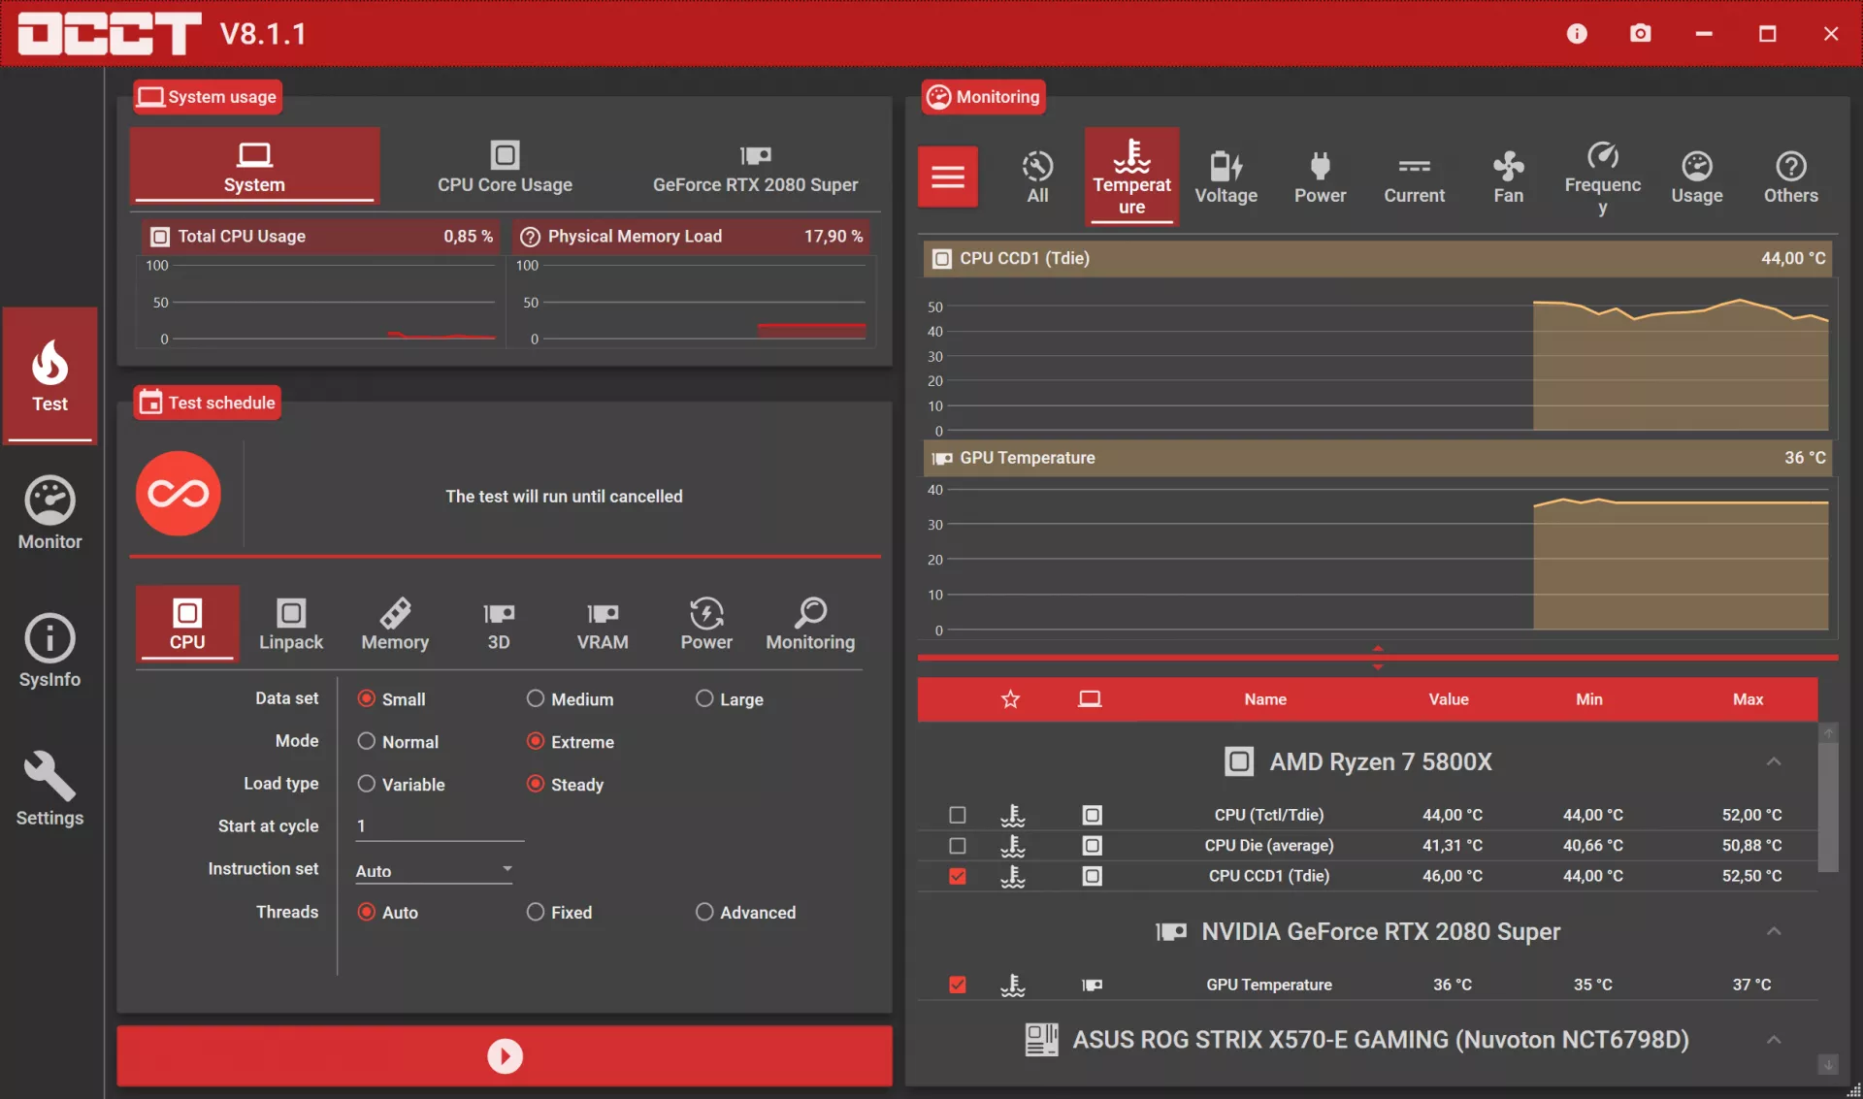Viewport: 1863px width, 1099px height.
Task: Sort sensors by Max column
Action: [1748, 699]
